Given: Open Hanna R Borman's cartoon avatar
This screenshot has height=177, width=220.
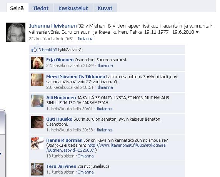Looking at the screenshot, I should click(x=37, y=143).
